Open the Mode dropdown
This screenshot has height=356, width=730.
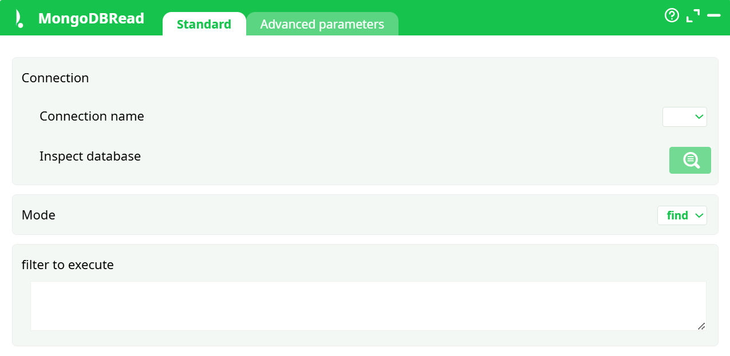click(682, 215)
